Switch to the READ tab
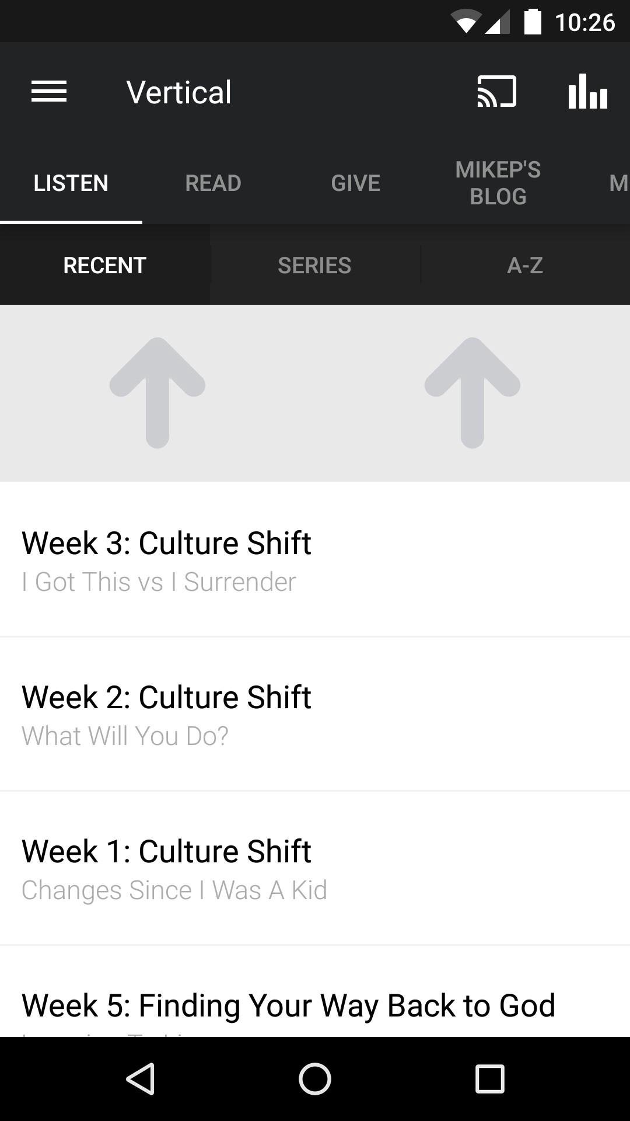The height and width of the screenshot is (1121, 630). point(213,182)
